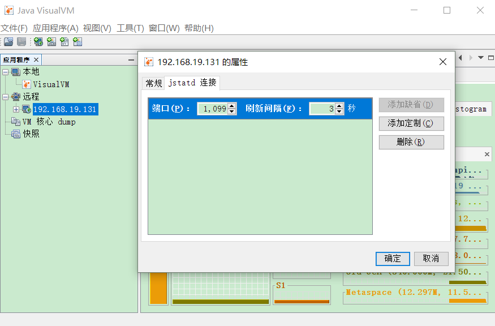This screenshot has width=495, height=326.
Task: Increase the 刷新间隔 interval value
Action: click(x=339, y=106)
